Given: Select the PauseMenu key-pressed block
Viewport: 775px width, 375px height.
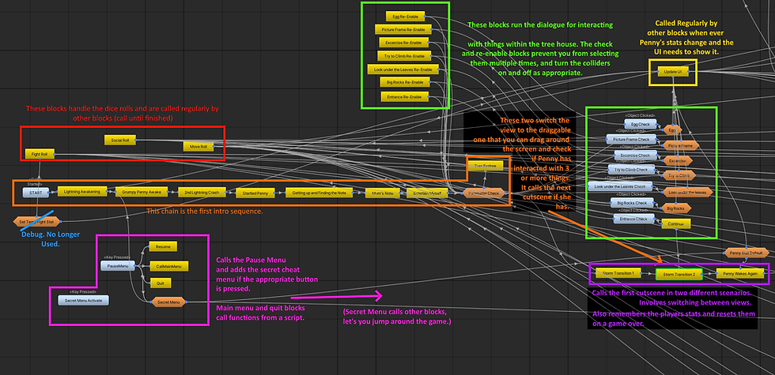Looking at the screenshot, I should tap(118, 266).
